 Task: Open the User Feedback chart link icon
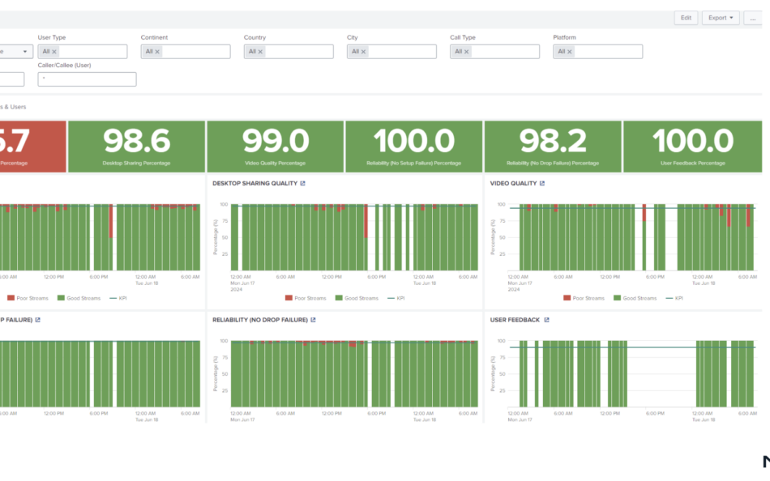[x=546, y=320]
